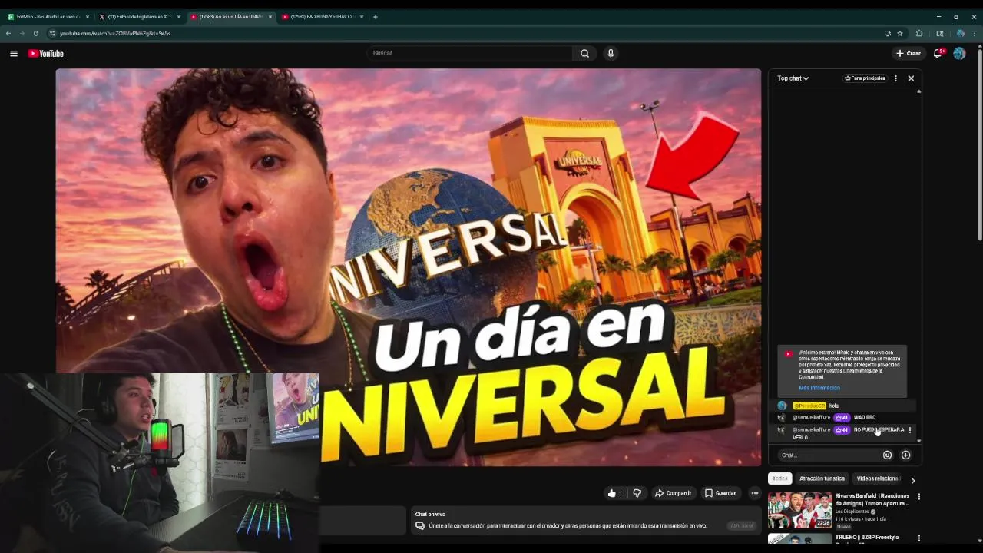This screenshot has height=553, width=983.
Task: Click chat scroll-up arrow
Action: coord(918,91)
